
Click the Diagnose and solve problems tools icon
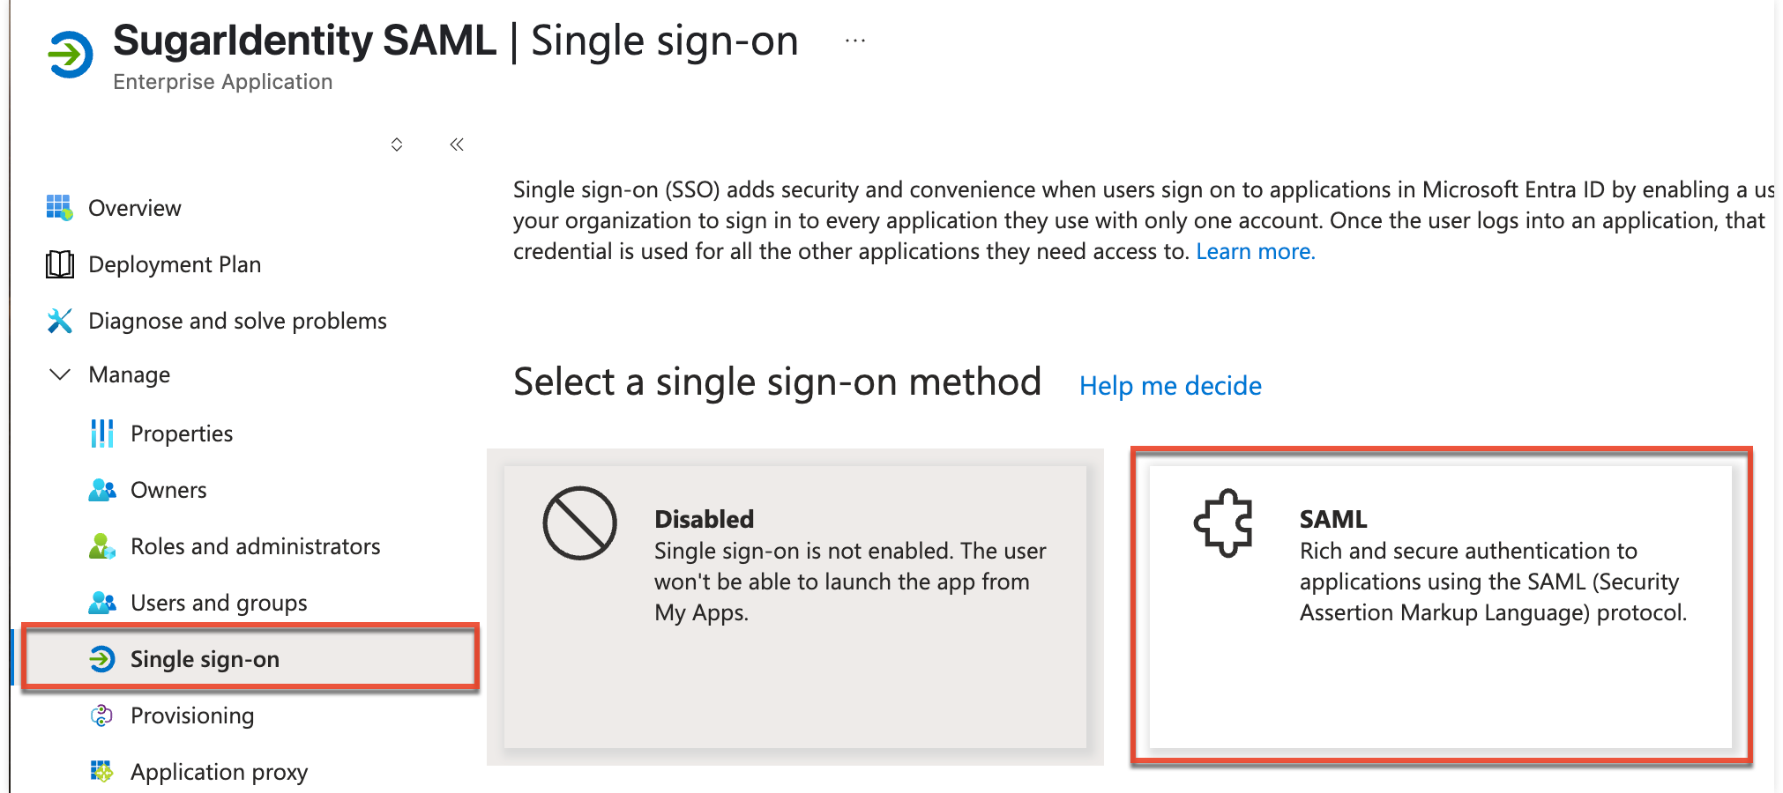tap(58, 321)
